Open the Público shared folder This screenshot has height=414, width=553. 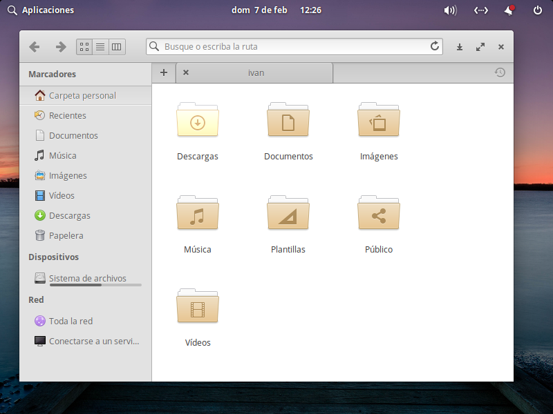pos(379,215)
